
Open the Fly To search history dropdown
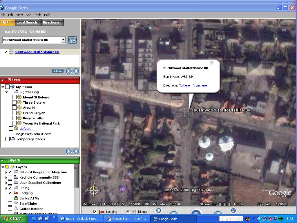(64, 40)
